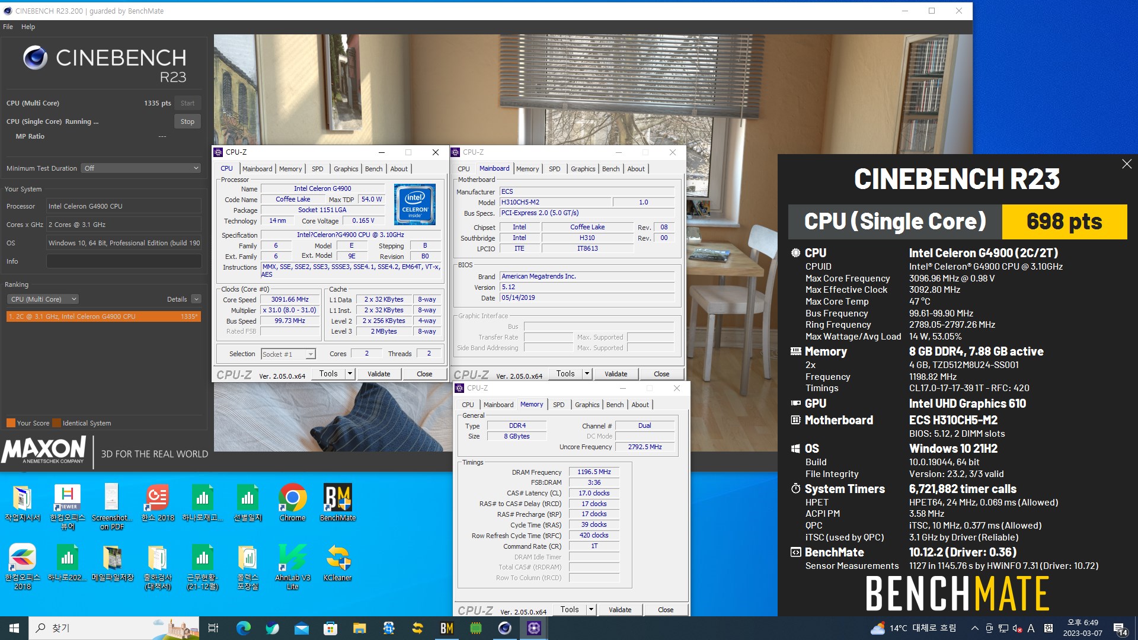Select the orange ranking row Intel Celeron G4900
1138x640 pixels.
(x=104, y=316)
